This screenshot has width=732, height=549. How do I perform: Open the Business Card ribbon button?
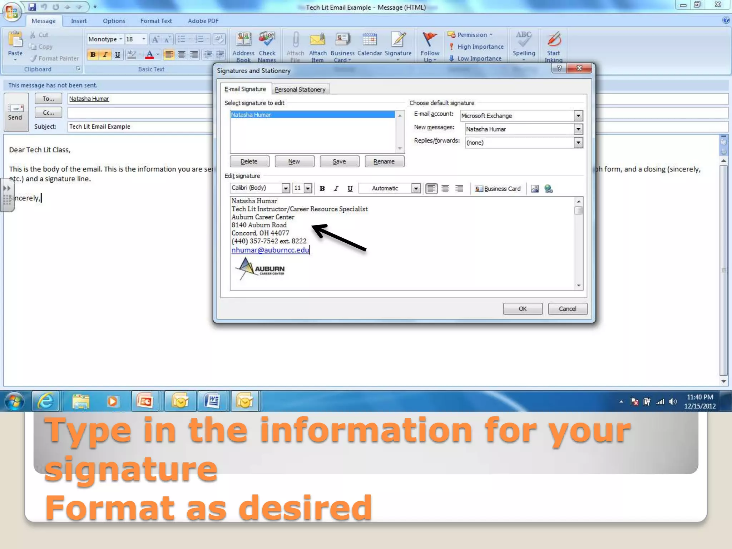point(342,47)
